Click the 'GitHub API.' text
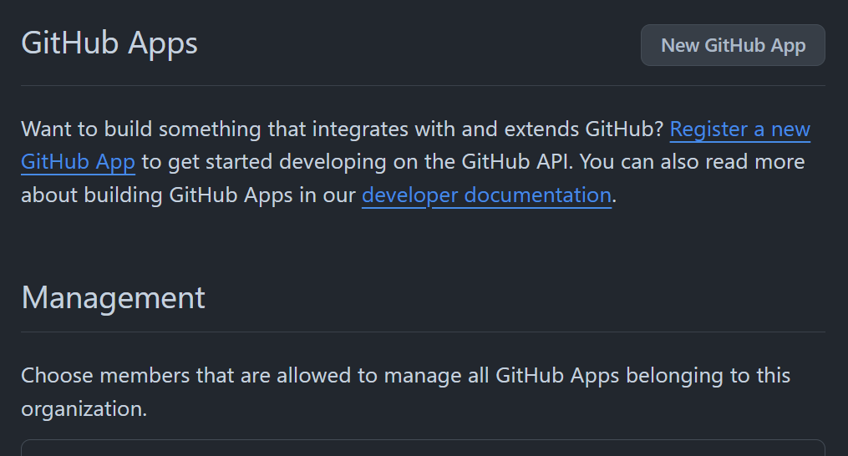This screenshot has width=848, height=456. [x=517, y=162]
